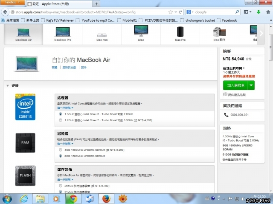Screen dimensions: 273x204
Task: Select 256GB flash storage option
Action: pyautogui.click(x=61, y=186)
